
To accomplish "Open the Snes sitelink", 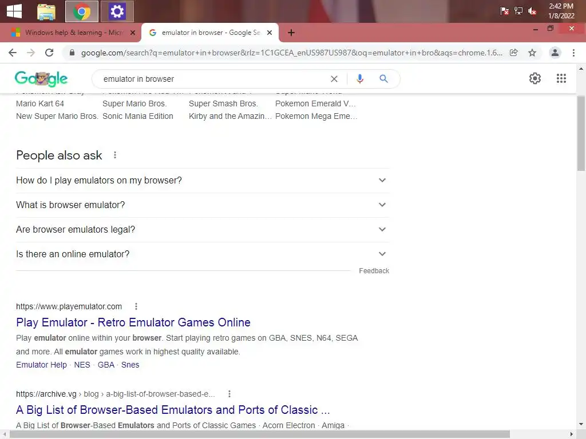I will 130,365.
